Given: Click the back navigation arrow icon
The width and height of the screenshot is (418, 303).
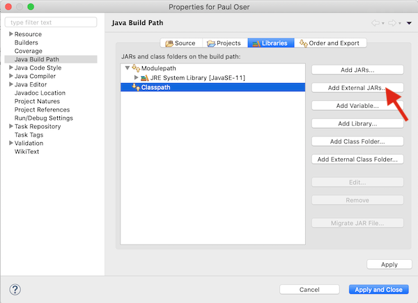Looking at the screenshot, I should 376,24.
